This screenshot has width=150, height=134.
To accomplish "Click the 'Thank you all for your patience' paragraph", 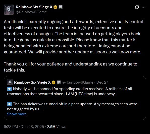I will coord(71,67).
